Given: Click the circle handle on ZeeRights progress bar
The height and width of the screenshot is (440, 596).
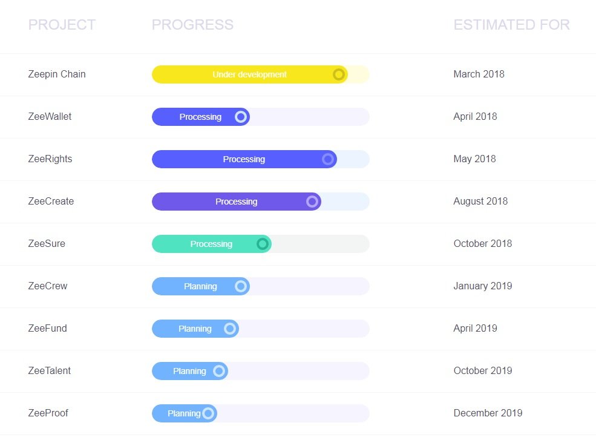Looking at the screenshot, I should coord(327,159).
